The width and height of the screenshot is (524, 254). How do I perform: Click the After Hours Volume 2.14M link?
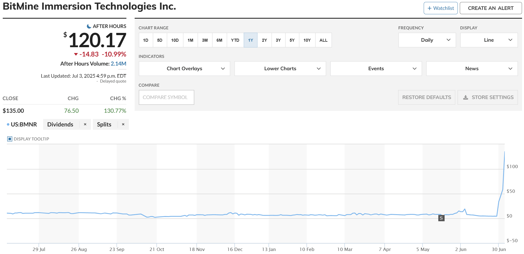point(118,64)
